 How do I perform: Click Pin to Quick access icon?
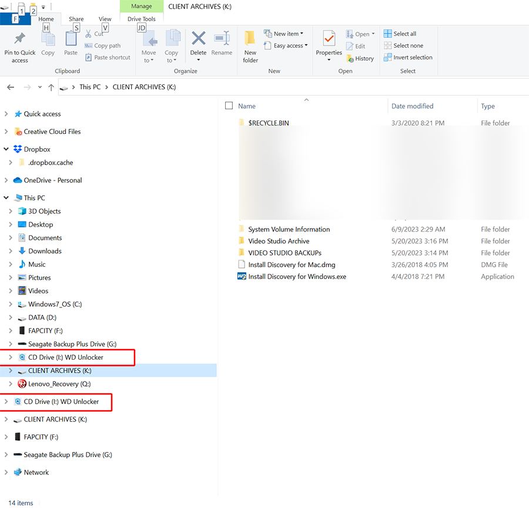pyautogui.click(x=19, y=38)
